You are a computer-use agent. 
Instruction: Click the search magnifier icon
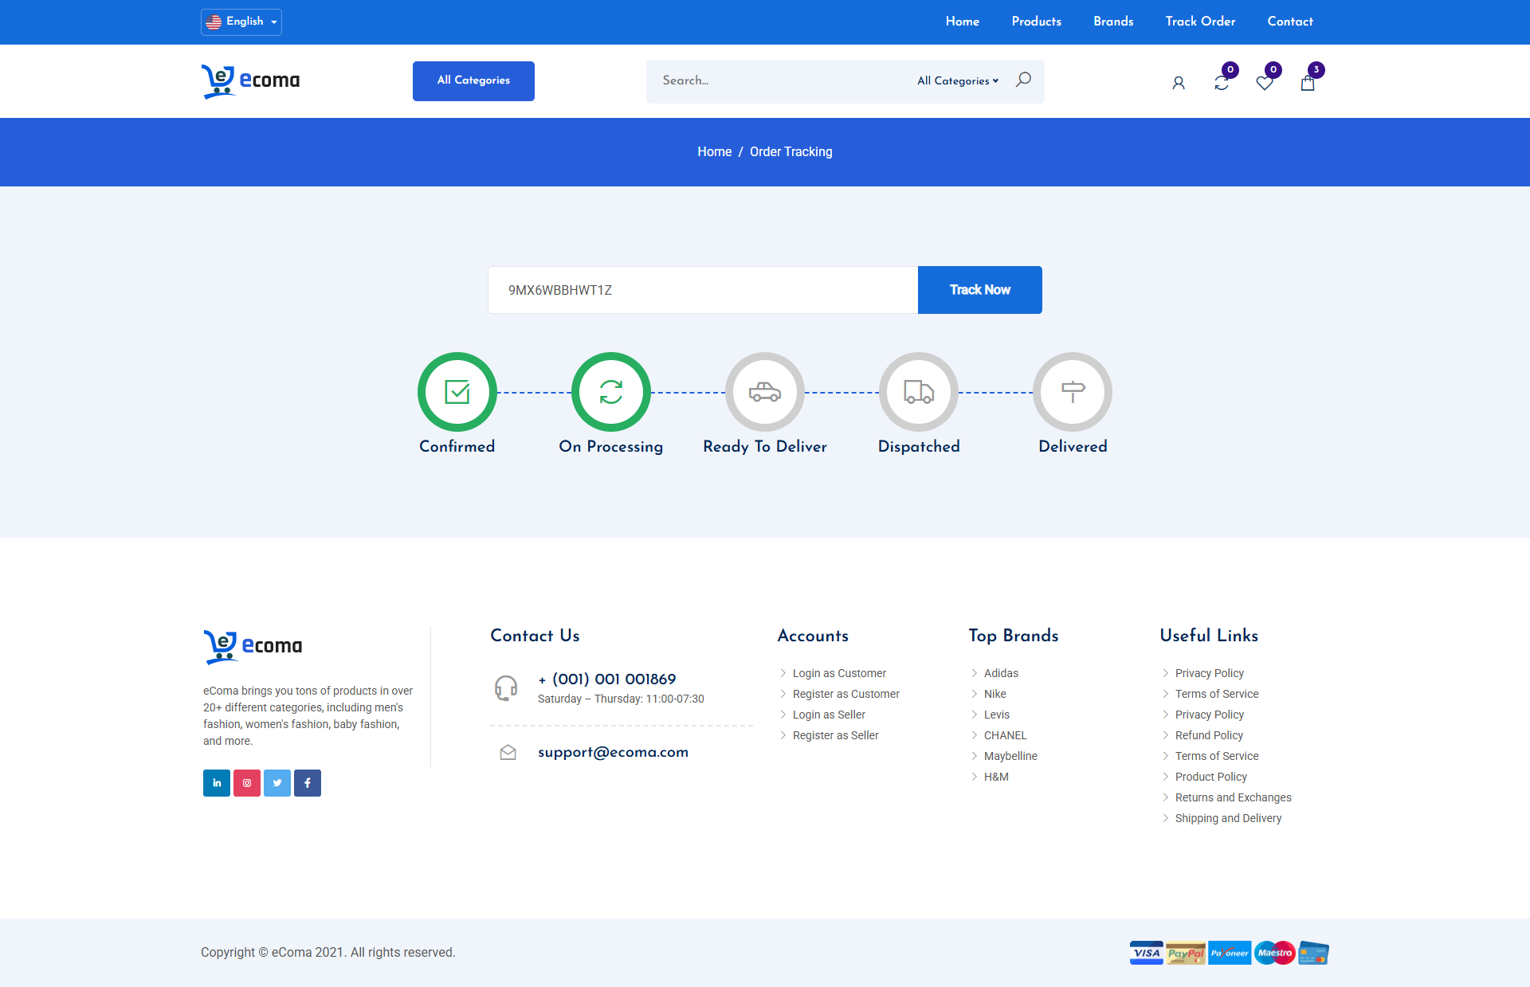1023,80
